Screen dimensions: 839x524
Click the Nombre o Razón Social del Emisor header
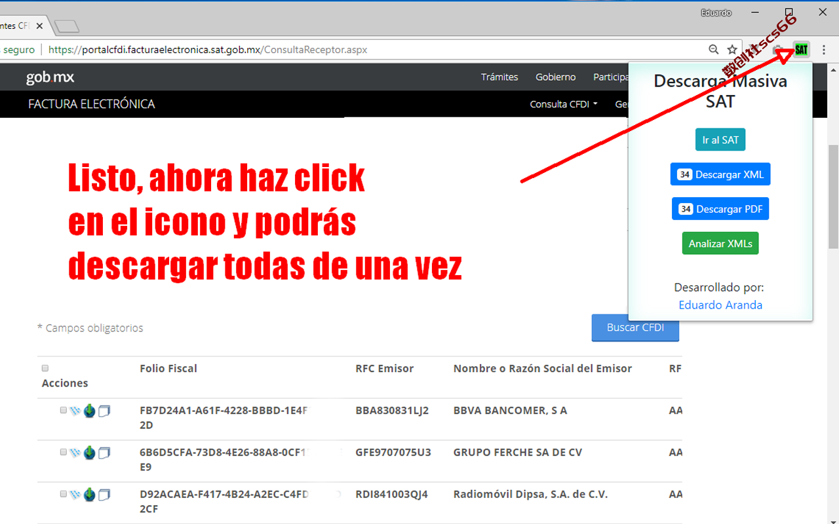[543, 369]
